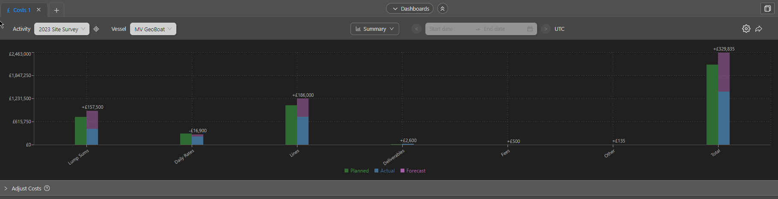Click the Adjust Costs help question icon
Image resolution: width=778 pixels, height=199 pixels.
[x=47, y=188]
